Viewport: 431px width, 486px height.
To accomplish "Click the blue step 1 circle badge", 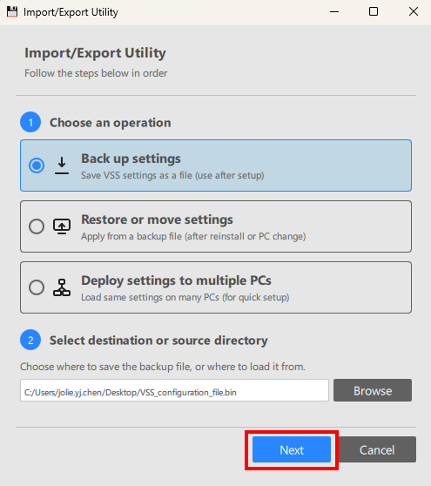I will (30, 122).
